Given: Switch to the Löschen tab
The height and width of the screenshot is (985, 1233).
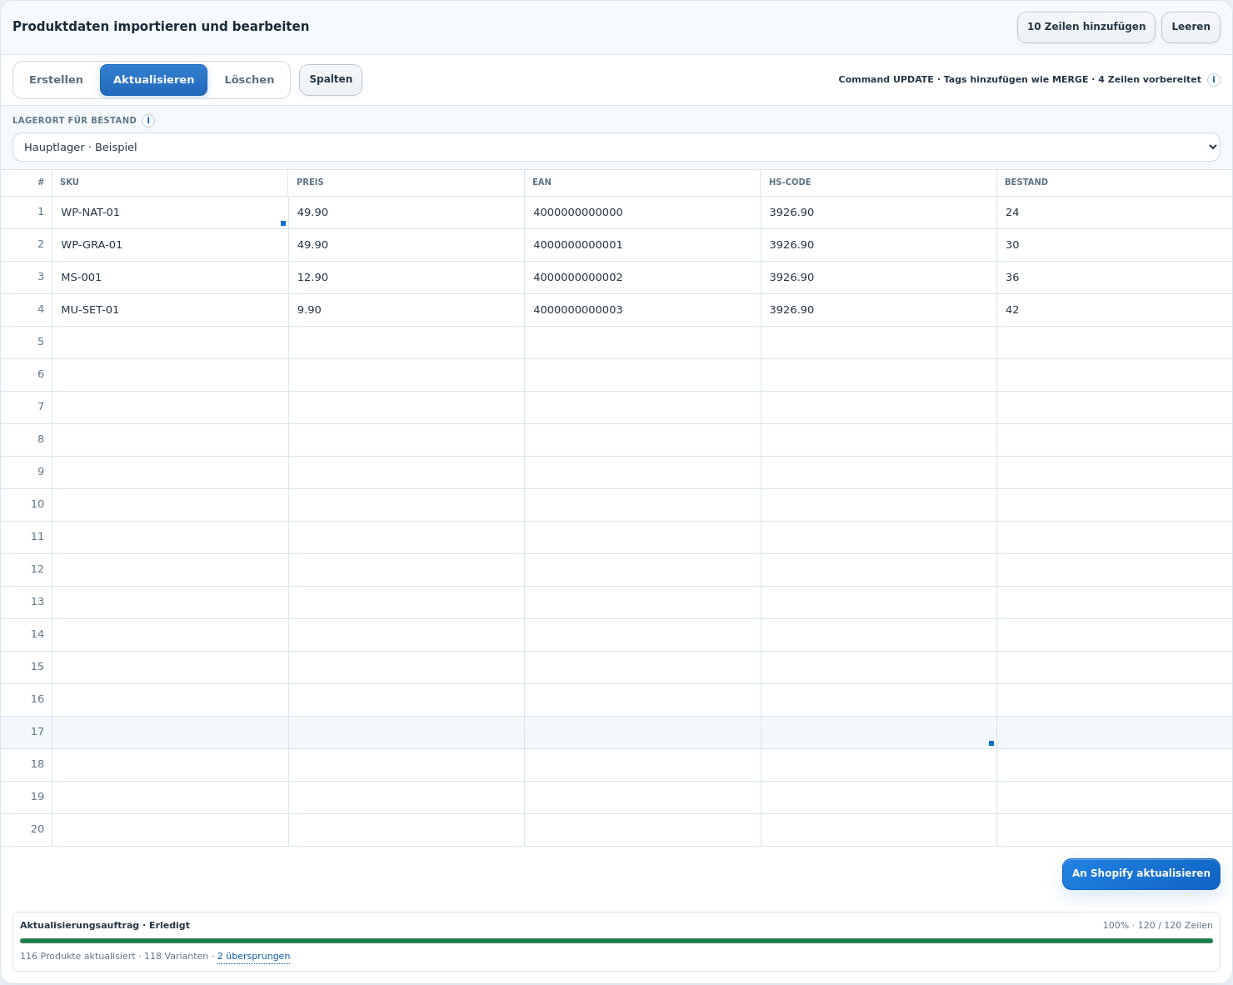Looking at the screenshot, I should [249, 80].
